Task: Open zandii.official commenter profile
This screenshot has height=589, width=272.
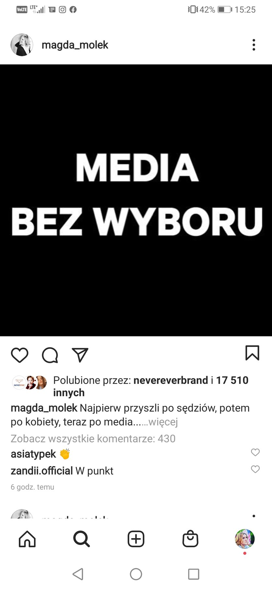Action: point(42,471)
